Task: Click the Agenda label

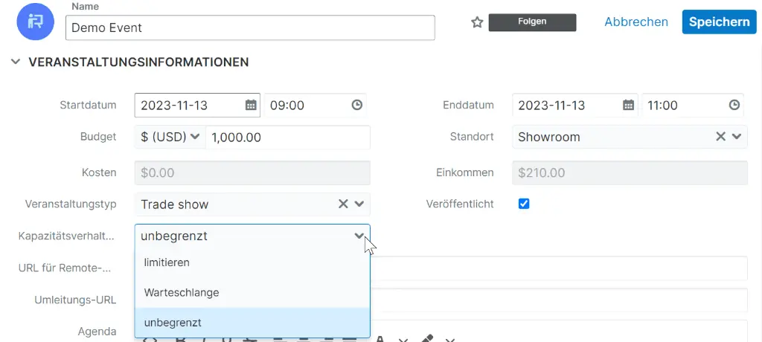Action: [97, 332]
